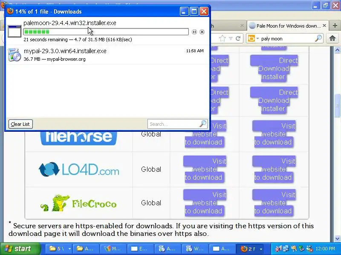Click palemoon-29.4.4.win32.installer.exe filename
The height and width of the screenshot is (255, 341).
(70, 23)
